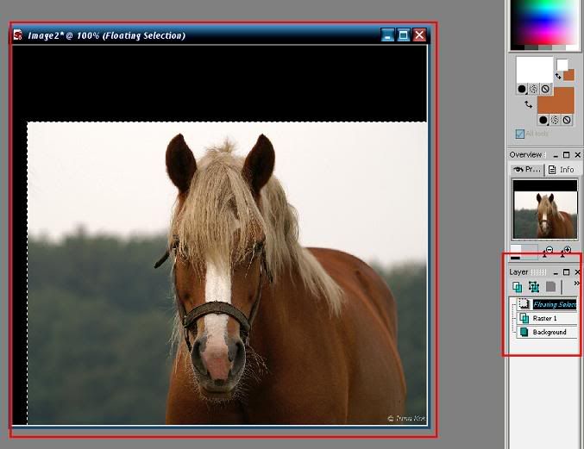Screen dimensions: 584x449
Task: Zoom out using Overview minus magnifier
Action: 548,252
